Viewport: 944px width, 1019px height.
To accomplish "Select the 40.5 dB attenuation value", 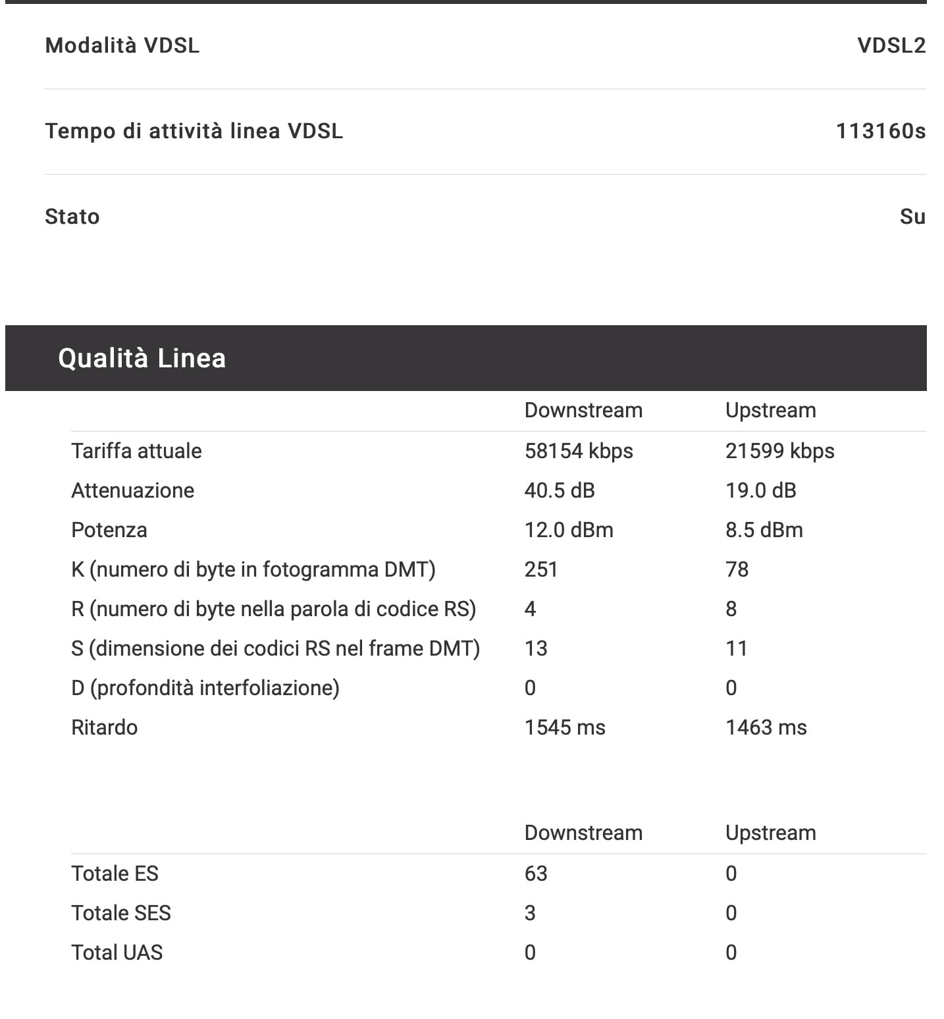I will coord(560,490).
